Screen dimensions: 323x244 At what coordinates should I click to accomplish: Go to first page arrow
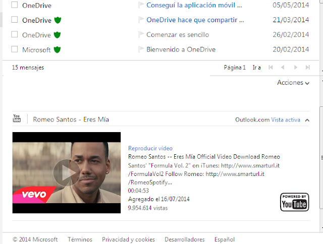pos(271,67)
